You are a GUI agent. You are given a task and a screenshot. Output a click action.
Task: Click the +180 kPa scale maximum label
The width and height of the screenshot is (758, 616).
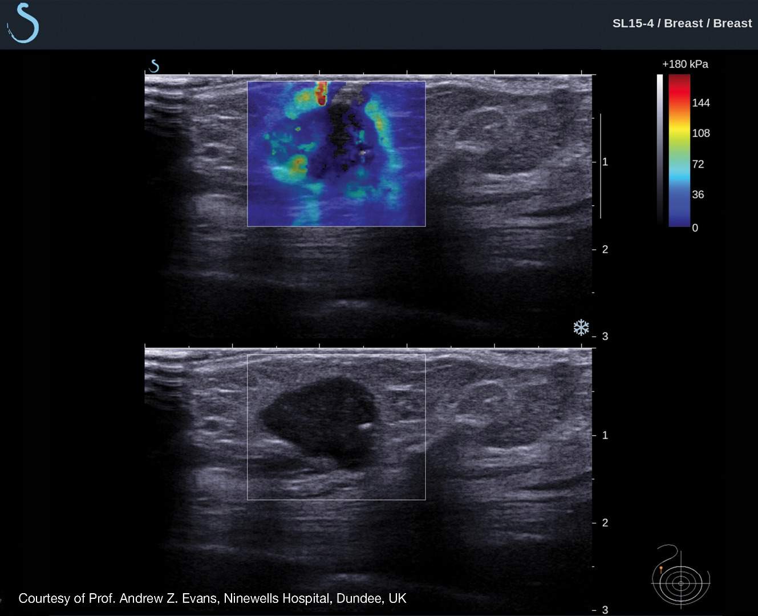(x=684, y=64)
